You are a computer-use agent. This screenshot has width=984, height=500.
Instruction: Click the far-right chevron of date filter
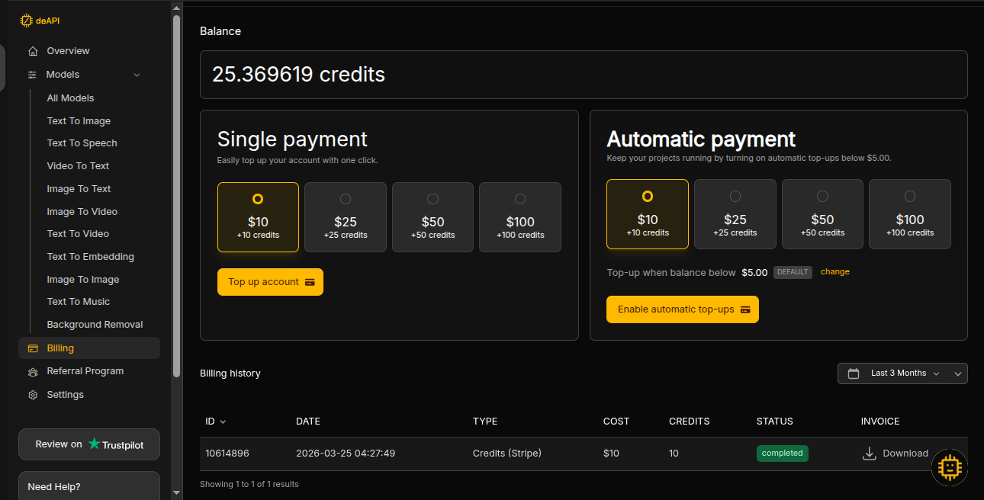[x=959, y=373]
